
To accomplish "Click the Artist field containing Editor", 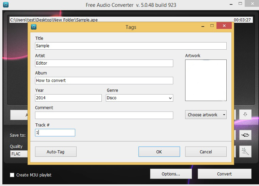I will point(104,63).
